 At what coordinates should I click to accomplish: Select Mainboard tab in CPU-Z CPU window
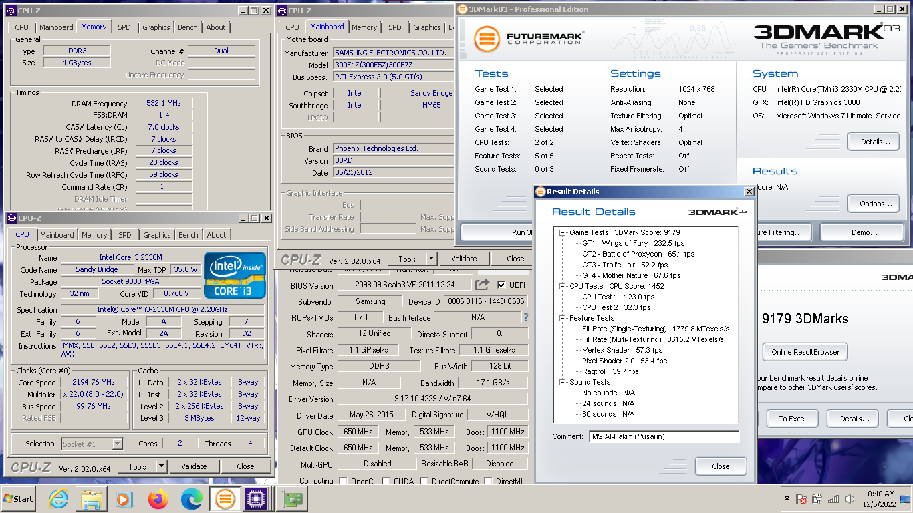click(57, 235)
